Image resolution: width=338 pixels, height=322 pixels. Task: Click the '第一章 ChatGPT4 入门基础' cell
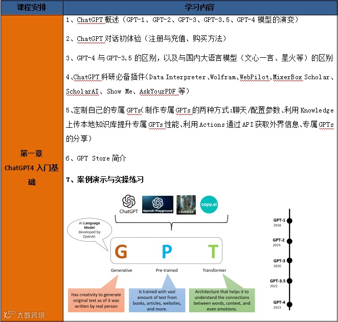pos(32,168)
